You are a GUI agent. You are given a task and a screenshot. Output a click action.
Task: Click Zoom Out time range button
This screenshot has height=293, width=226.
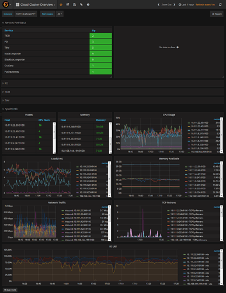(x=166, y=5)
